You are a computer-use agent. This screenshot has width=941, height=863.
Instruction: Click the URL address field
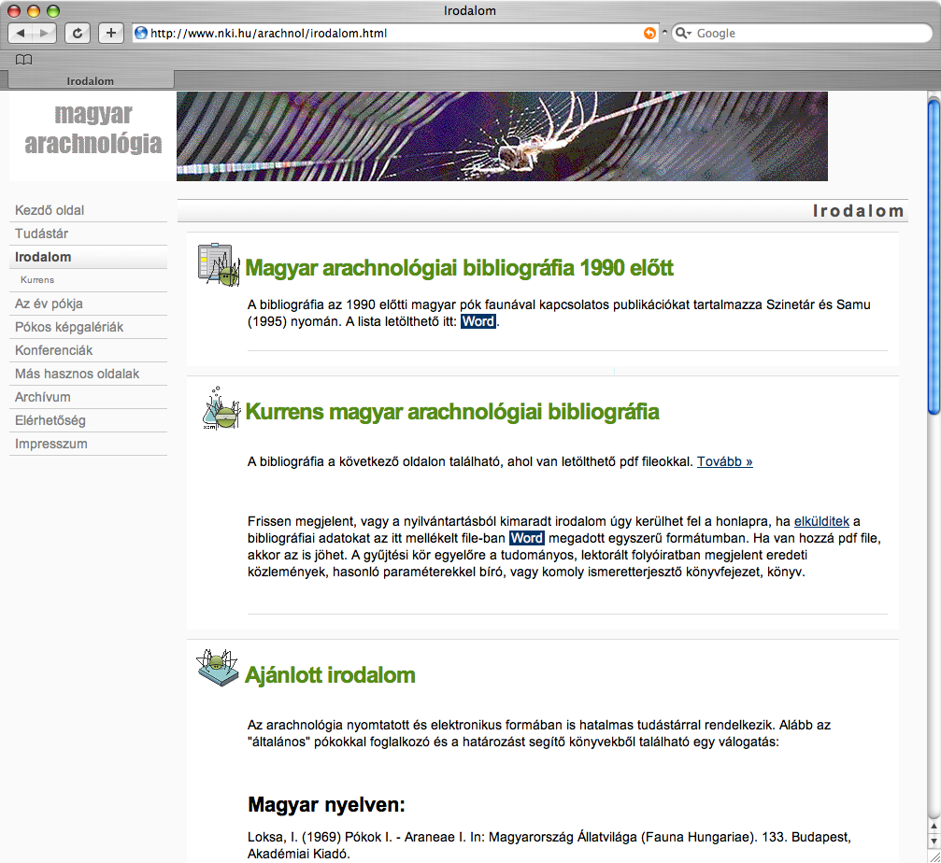pyautogui.click(x=395, y=33)
